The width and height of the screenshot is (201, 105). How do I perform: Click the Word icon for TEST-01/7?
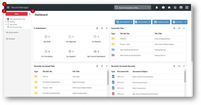[113, 76]
